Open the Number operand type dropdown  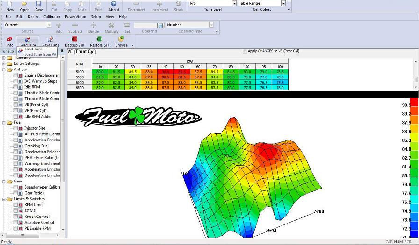pyautogui.click(x=211, y=25)
